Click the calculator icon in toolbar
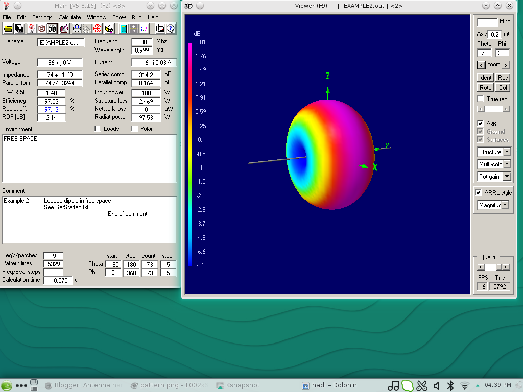 click(x=123, y=29)
